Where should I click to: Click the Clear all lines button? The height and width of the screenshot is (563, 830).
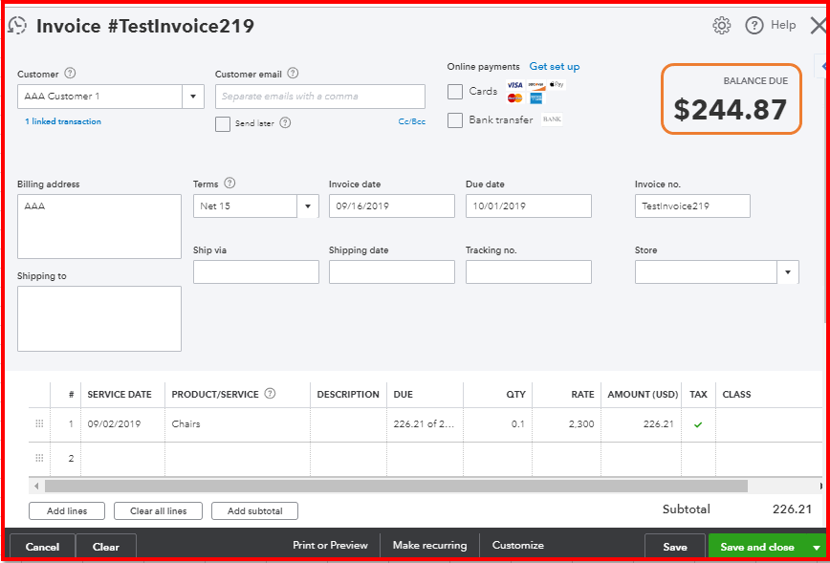click(159, 511)
